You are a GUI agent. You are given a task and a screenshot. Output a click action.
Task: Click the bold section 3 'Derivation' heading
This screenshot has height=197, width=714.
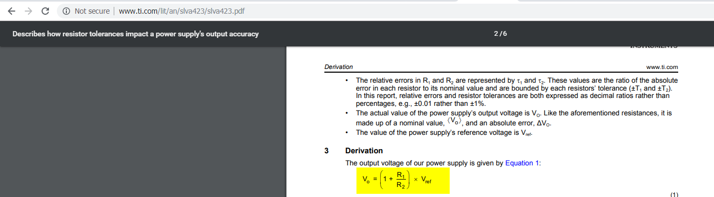pos(364,151)
